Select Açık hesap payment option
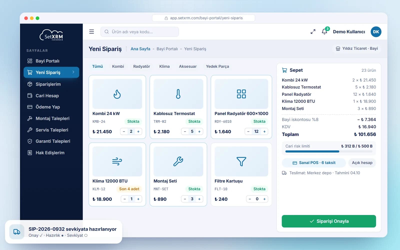Viewport: 400px width, 250px height. click(362, 163)
